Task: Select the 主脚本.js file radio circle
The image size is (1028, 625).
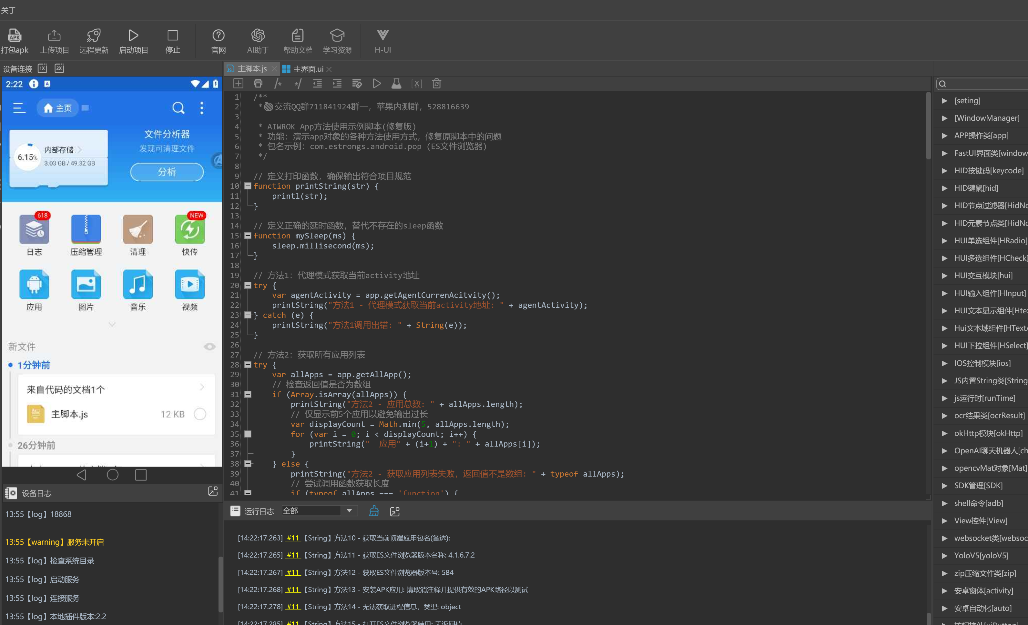Action: 200,414
